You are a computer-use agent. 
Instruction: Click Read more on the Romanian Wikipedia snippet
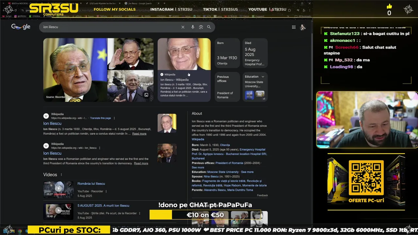pyautogui.click(x=139, y=134)
